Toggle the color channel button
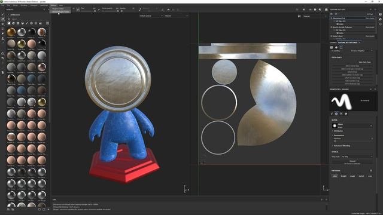The width and height of the screenshot is (383, 215). coord(335,176)
